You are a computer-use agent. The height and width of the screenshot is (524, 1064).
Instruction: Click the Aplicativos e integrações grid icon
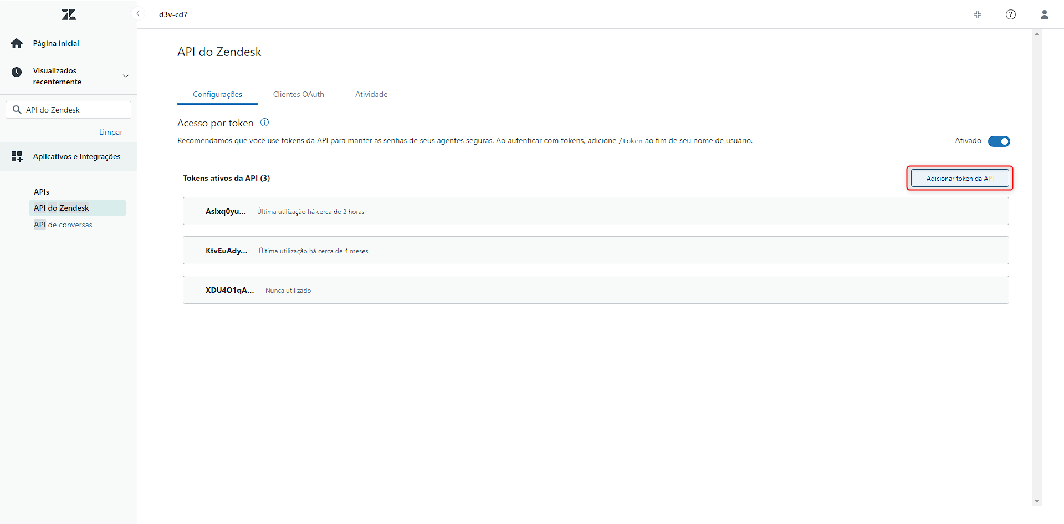tap(17, 157)
